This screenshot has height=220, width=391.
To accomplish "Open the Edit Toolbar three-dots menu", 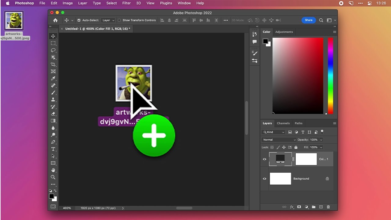I will pos(53,184).
